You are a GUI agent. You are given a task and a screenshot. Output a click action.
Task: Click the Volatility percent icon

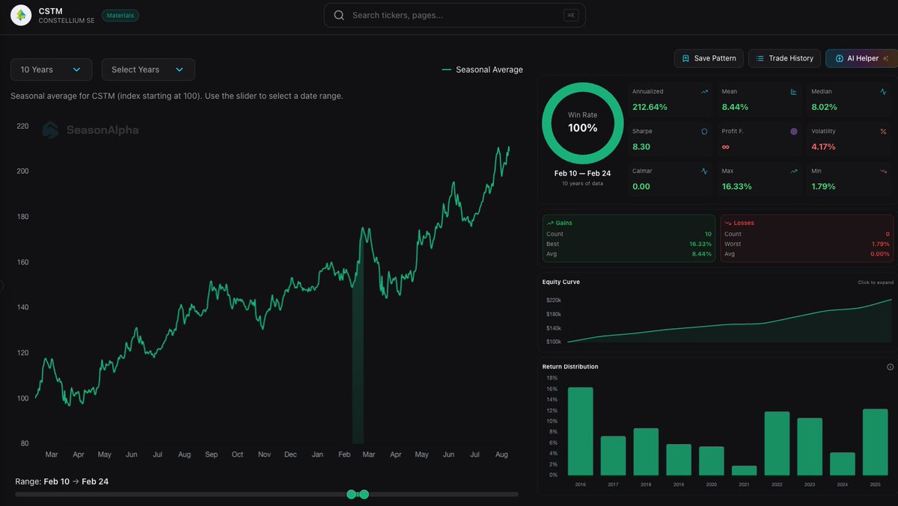(x=882, y=131)
